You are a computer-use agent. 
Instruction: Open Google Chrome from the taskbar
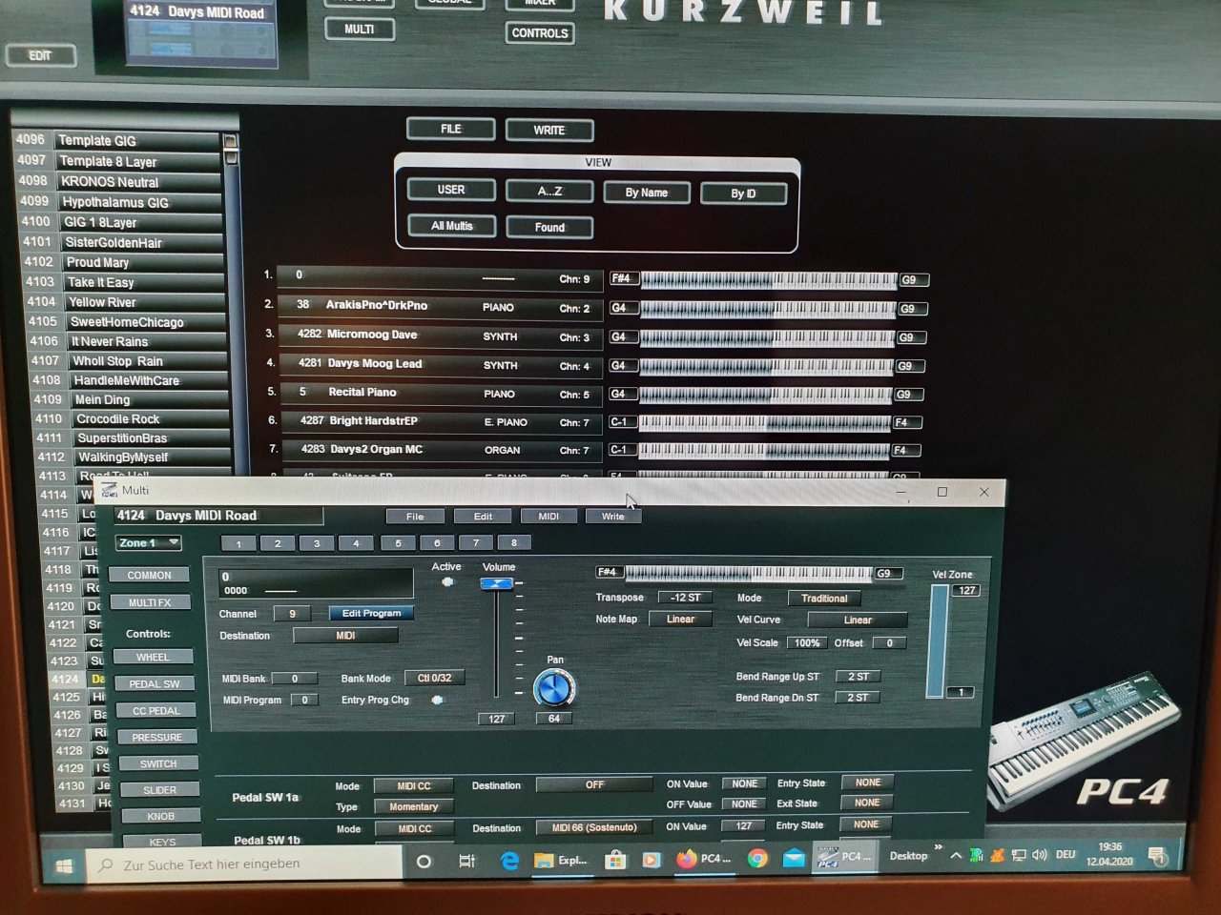pos(757,859)
